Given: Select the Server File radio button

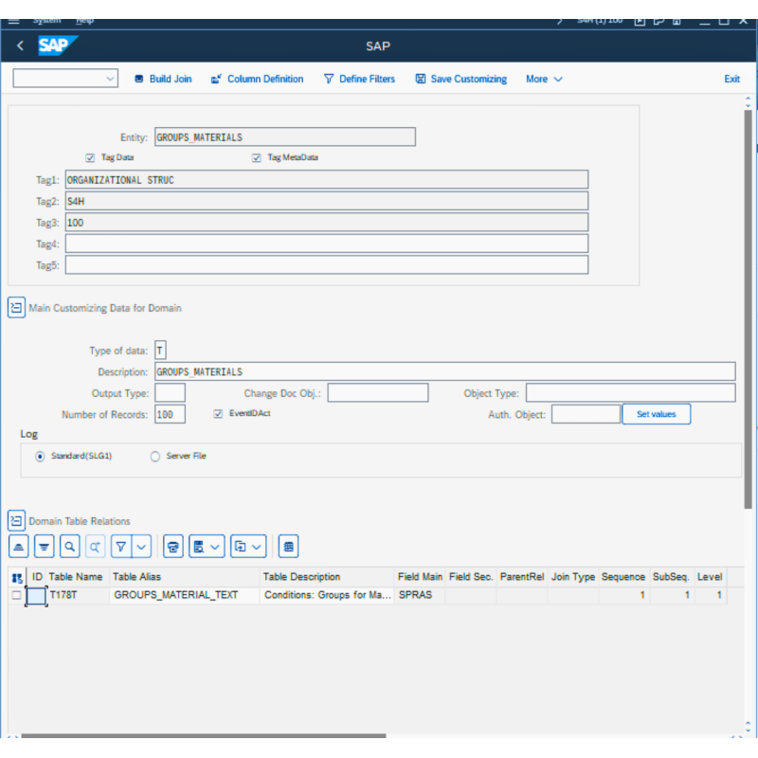Looking at the screenshot, I should 155,457.
